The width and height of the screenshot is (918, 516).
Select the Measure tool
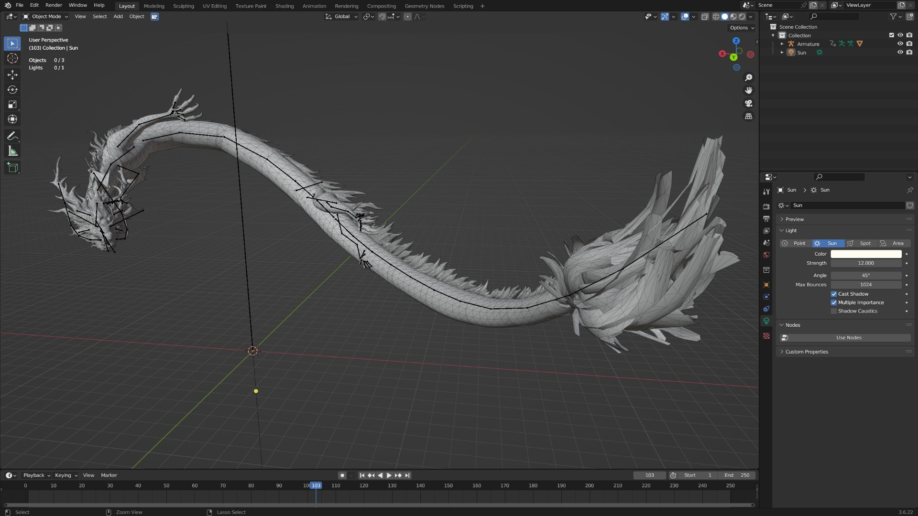point(12,151)
